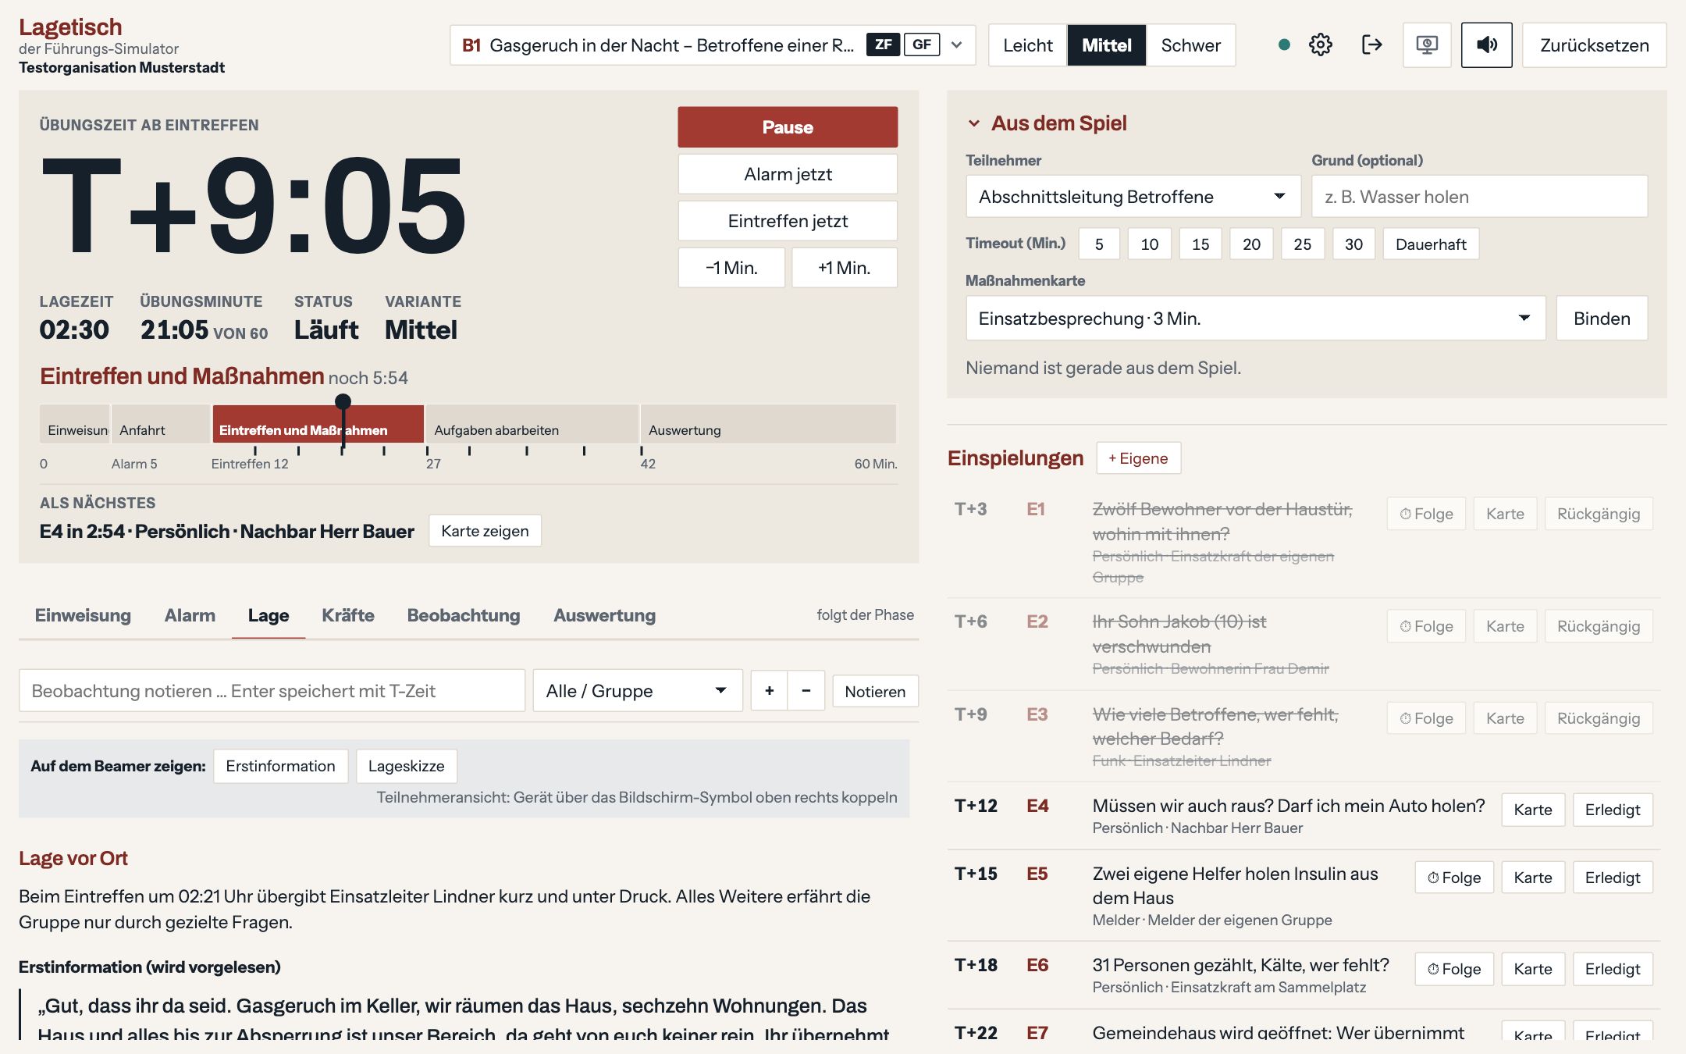Switch to the Kräfte tab

tap(348, 615)
